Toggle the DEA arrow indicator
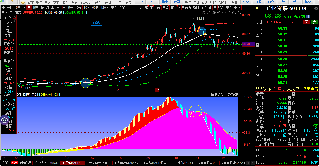 click(x=60, y=95)
